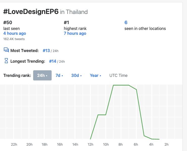Switch to the 30d trending rank tab
Screen dimensions: 187x151
(76, 75)
